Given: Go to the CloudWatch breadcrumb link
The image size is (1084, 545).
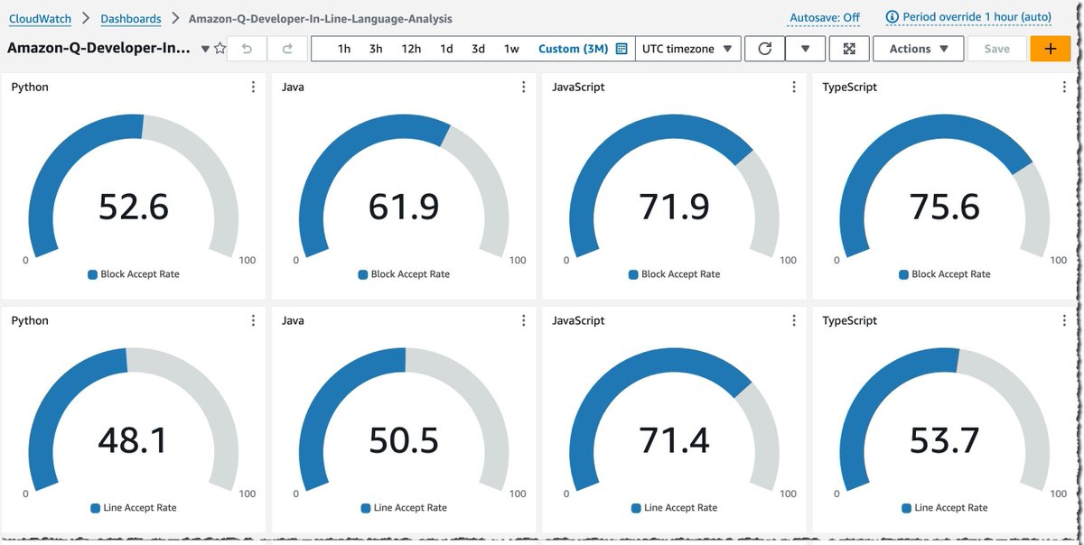Looking at the screenshot, I should point(39,18).
